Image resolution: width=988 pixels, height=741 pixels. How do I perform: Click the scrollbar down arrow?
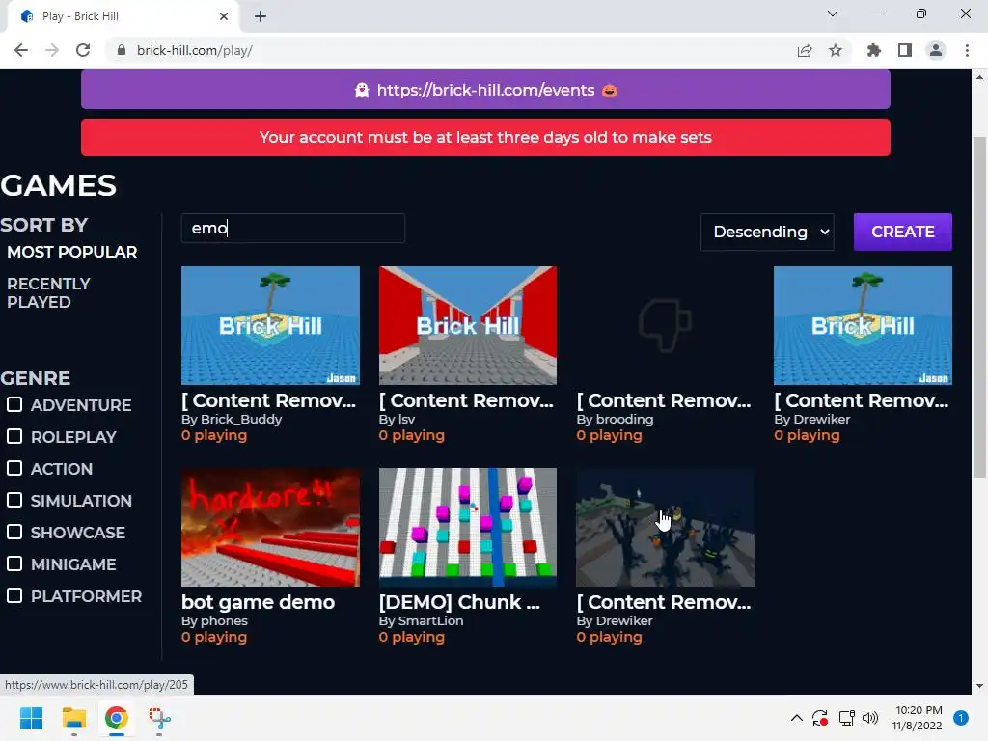979,686
